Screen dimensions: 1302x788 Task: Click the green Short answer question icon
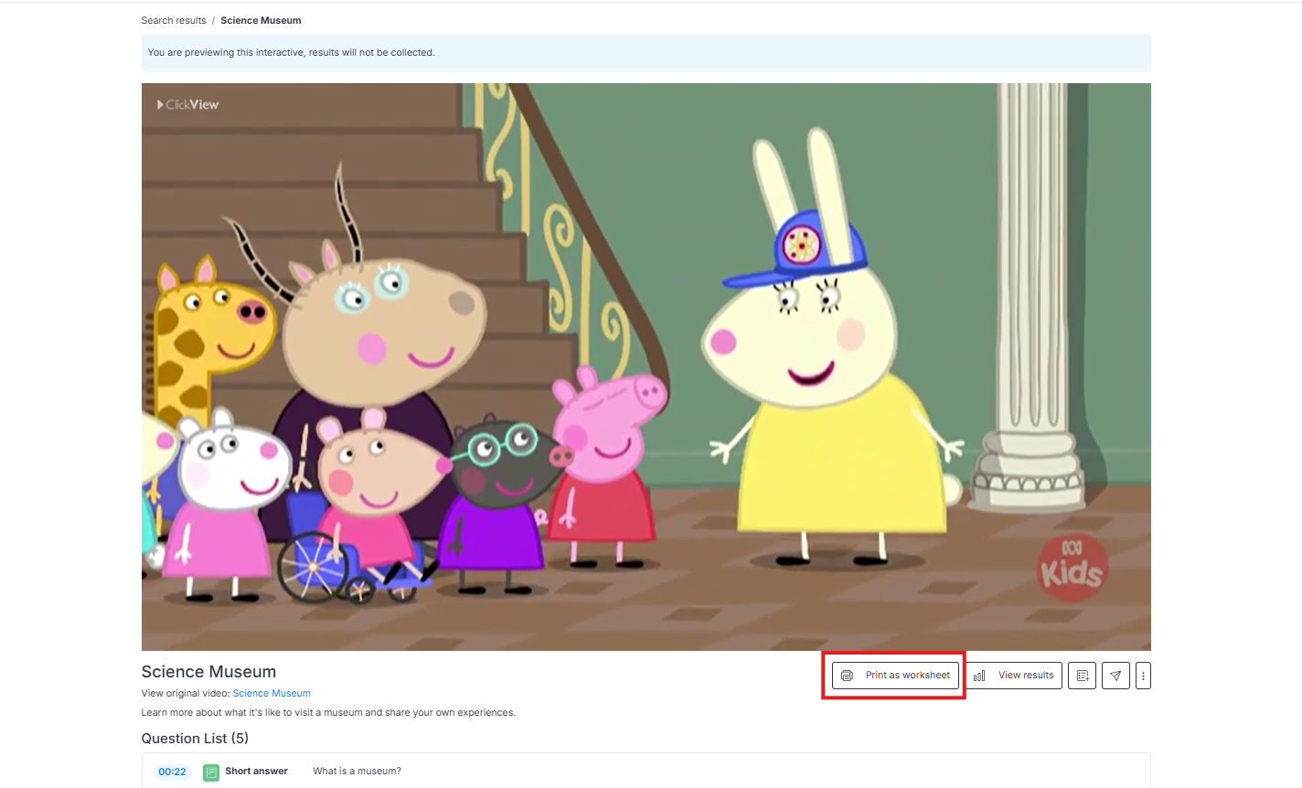click(x=211, y=772)
